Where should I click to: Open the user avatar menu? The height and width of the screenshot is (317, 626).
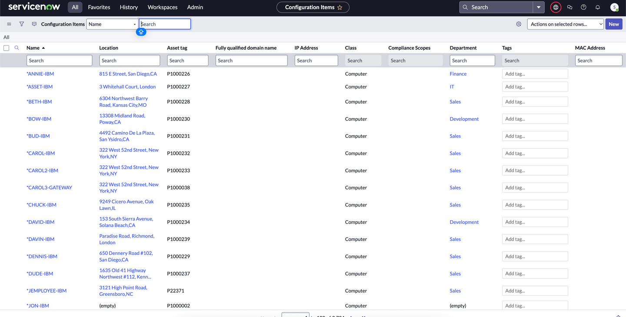(614, 7)
